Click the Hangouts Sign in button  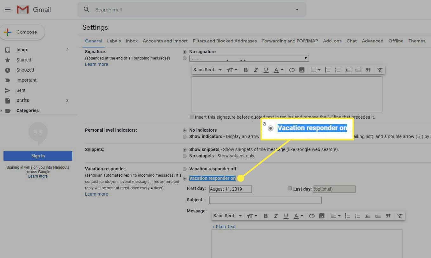tap(38, 156)
